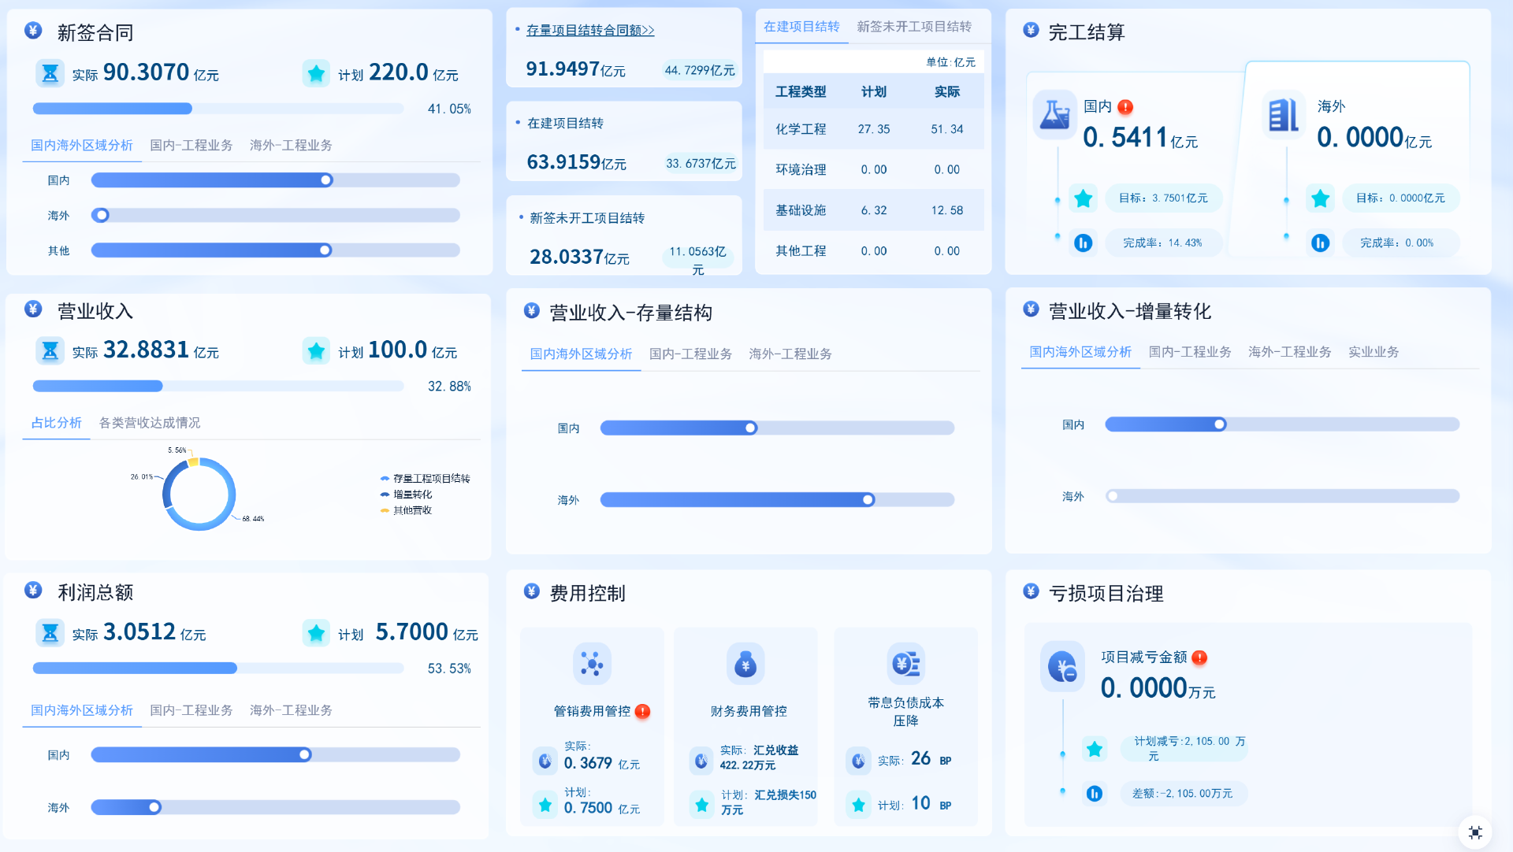Click the 带息负债成本压降 icon
Screen dimensions: 1513x852
(905, 664)
